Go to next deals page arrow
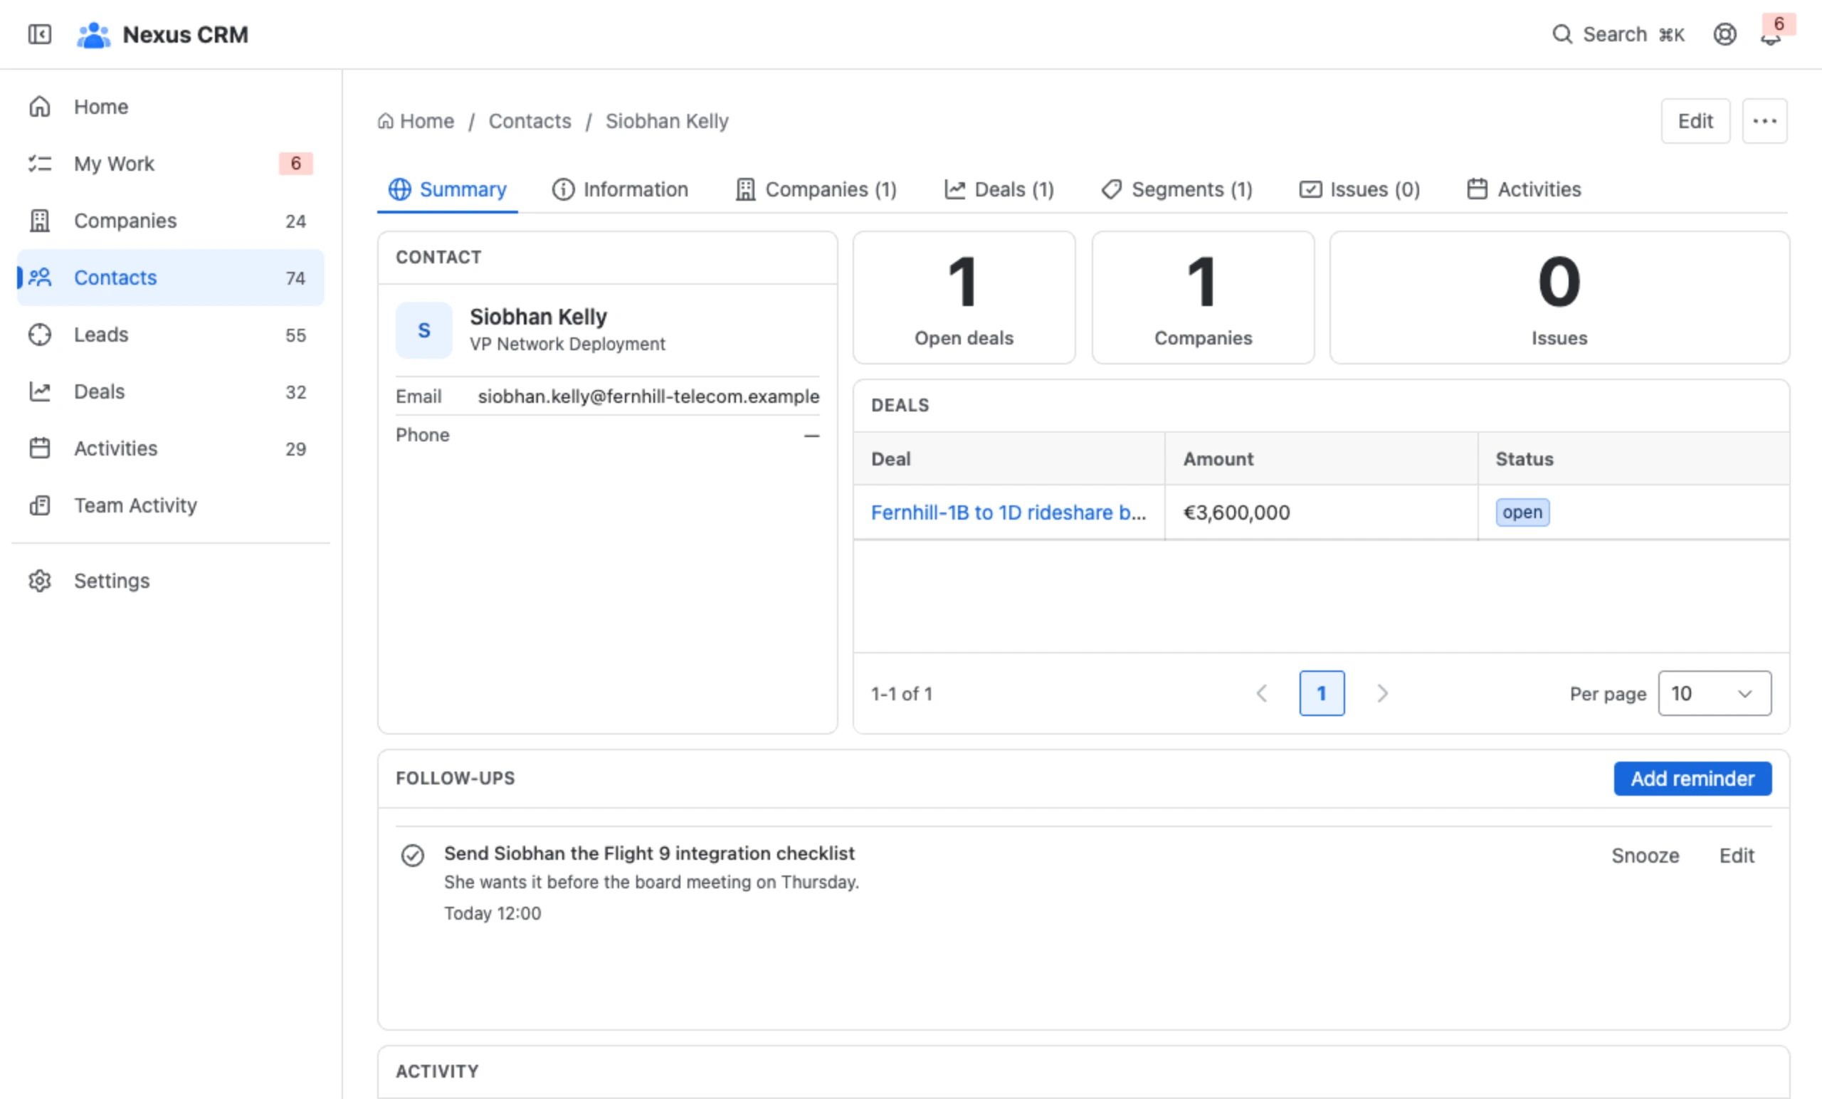The width and height of the screenshot is (1822, 1099). click(1382, 693)
